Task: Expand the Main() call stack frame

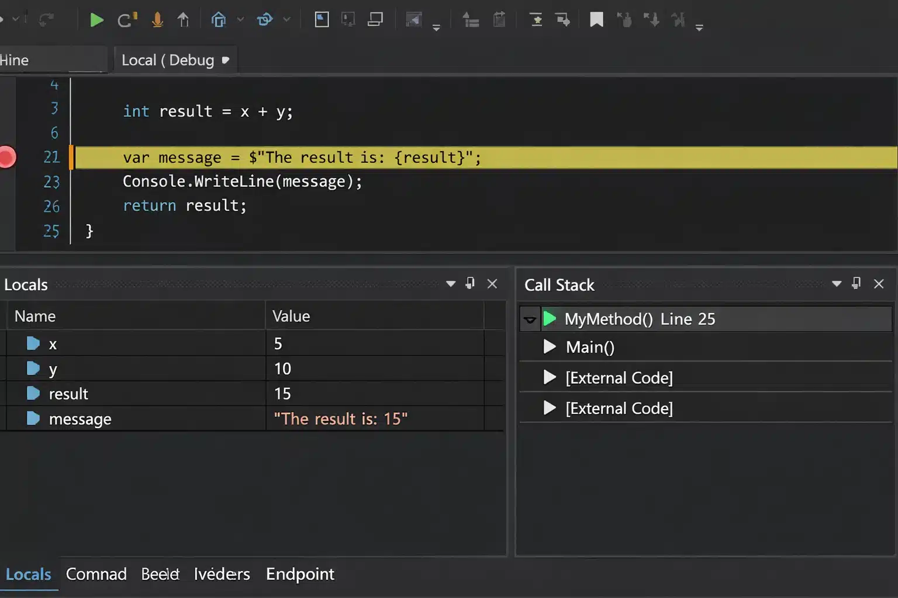Action: click(x=550, y=347)
